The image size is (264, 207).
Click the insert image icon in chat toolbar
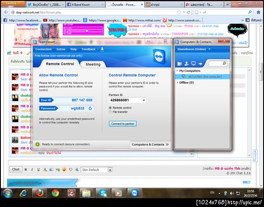51,169
